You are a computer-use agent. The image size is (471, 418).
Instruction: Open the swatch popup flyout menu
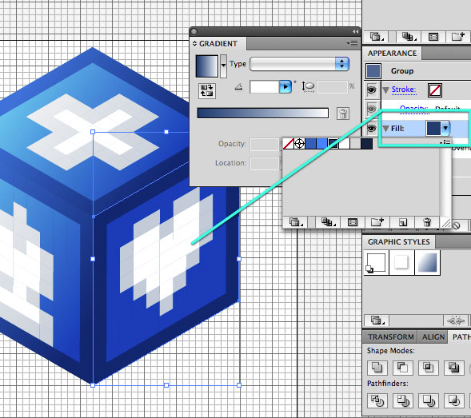pos(445,142)
